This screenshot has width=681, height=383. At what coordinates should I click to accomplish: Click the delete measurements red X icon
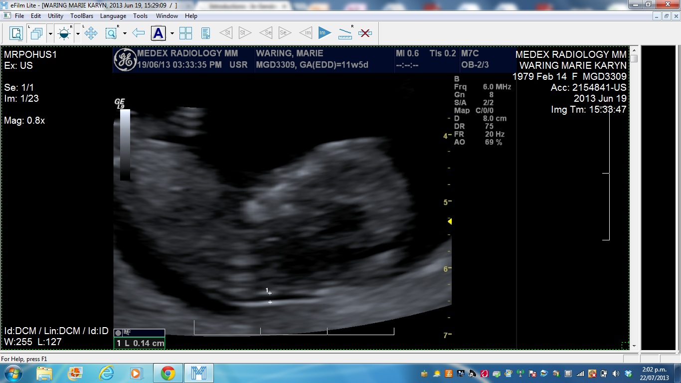pyautogui.click(x=365, y=33)
